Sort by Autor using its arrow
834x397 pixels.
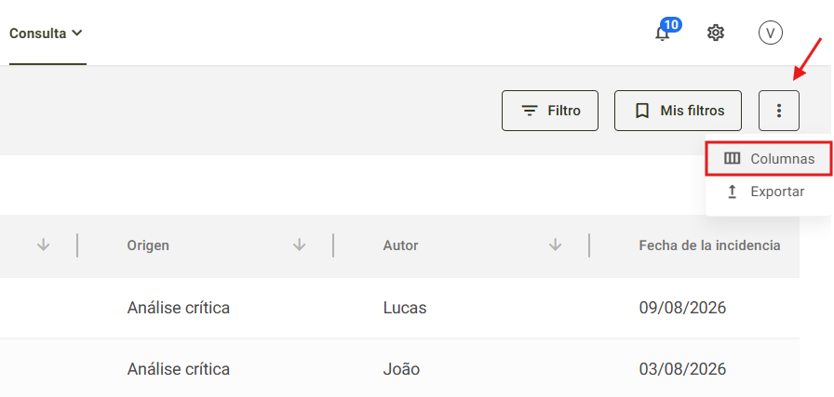coord(556,245)
